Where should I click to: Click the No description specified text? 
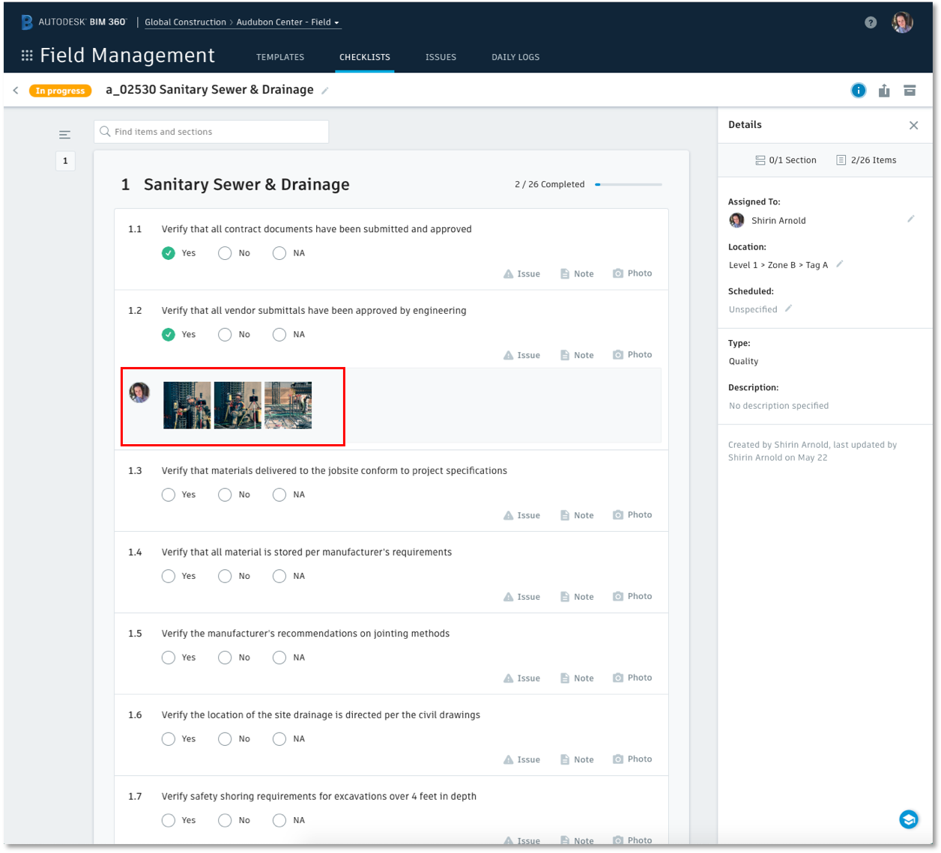(778, 406)
